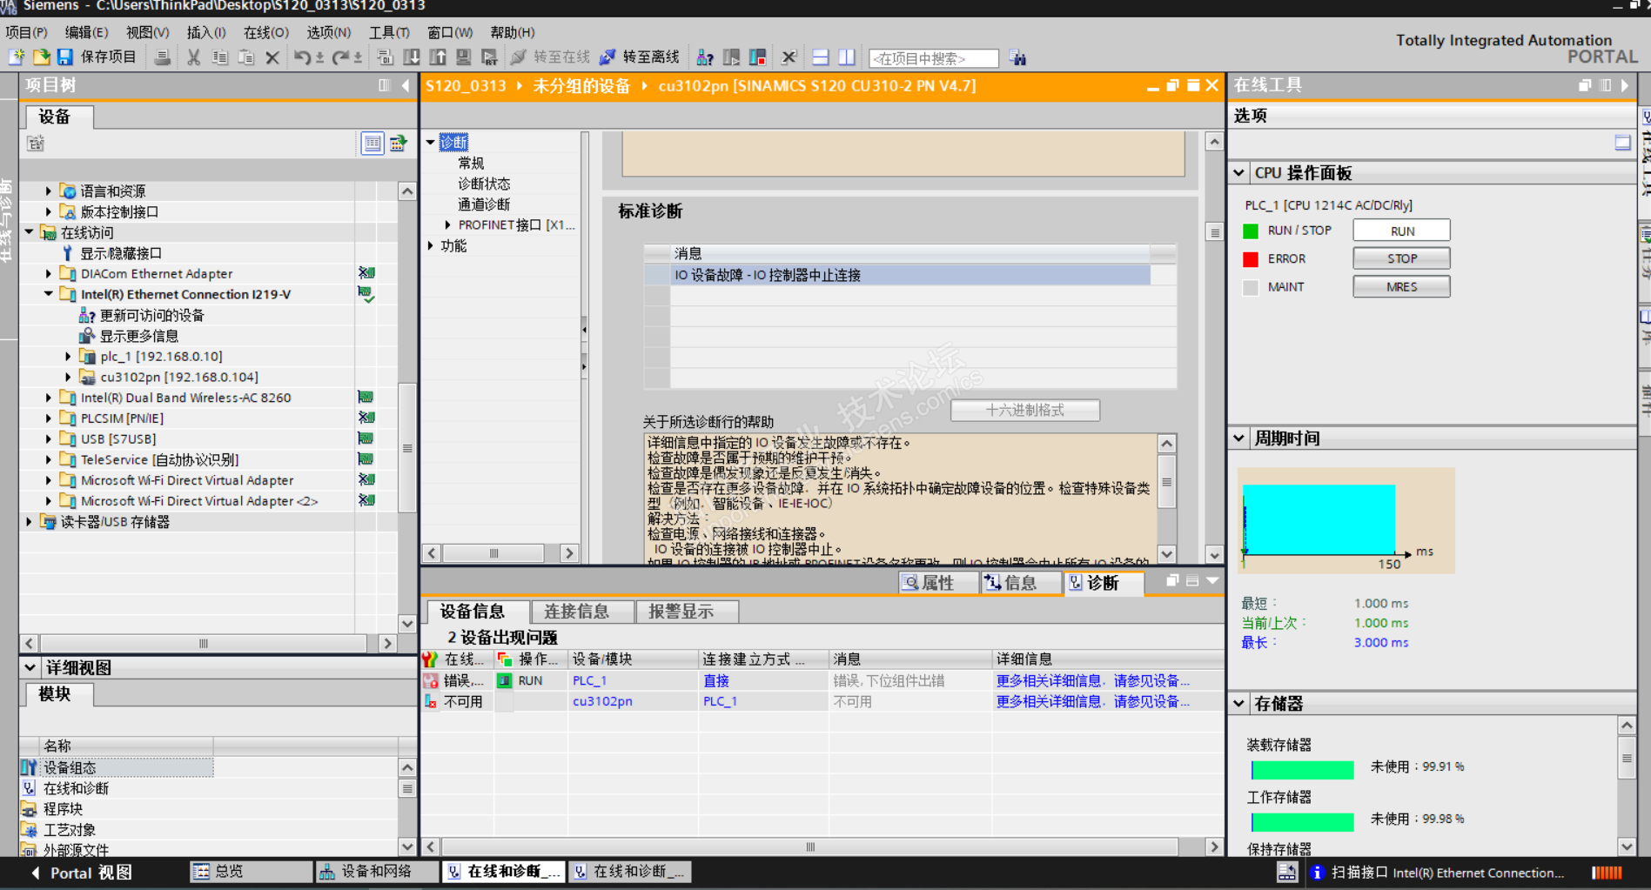
Task: Select 诊断状态 in diagnostics navigation
Action: (x=484, y=184)
